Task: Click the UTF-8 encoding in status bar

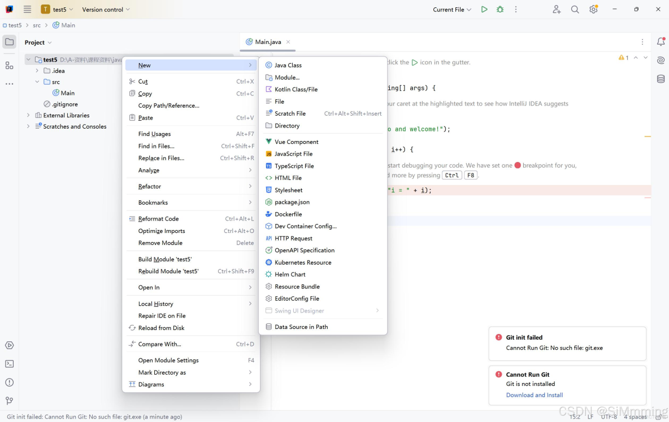Action: tap(609, 417)
